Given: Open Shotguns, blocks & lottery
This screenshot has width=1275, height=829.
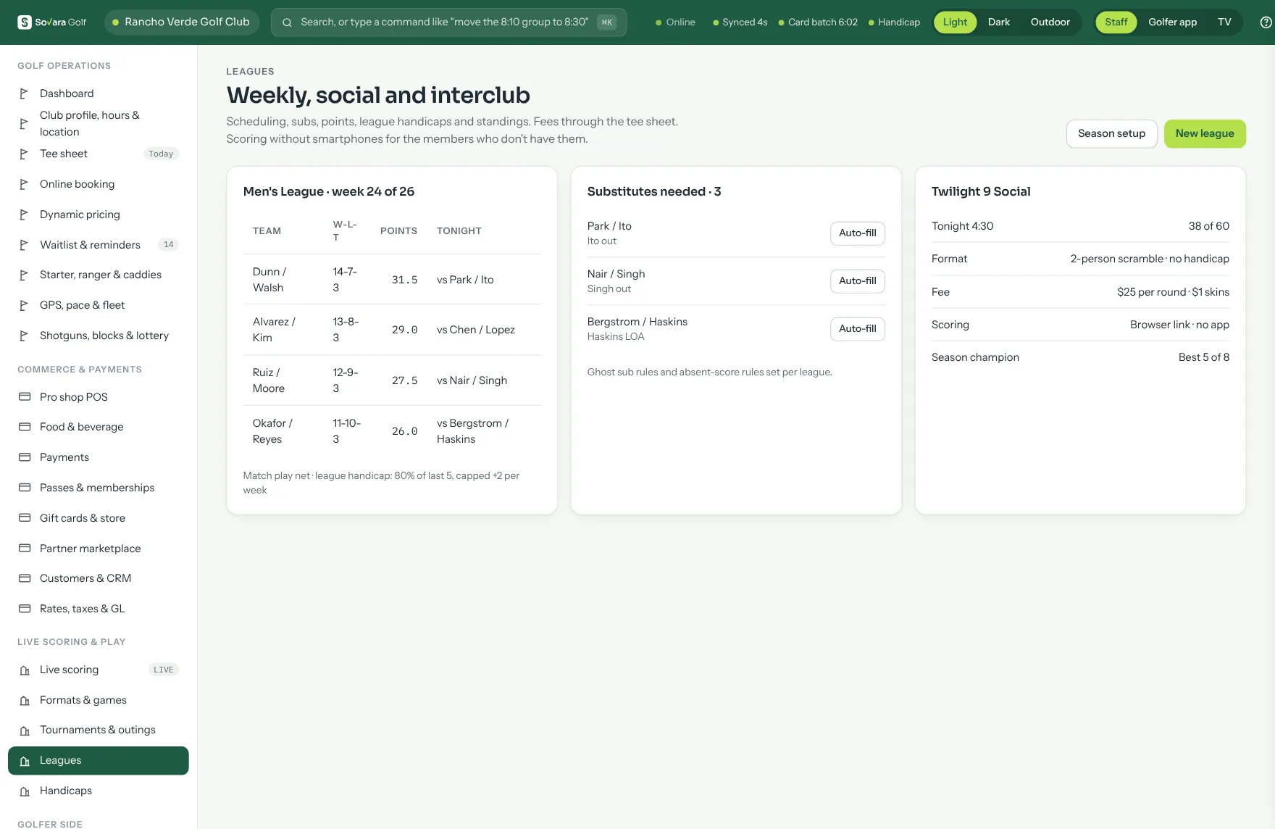Looking at the screenshot, I should click(x=99, y=336).
